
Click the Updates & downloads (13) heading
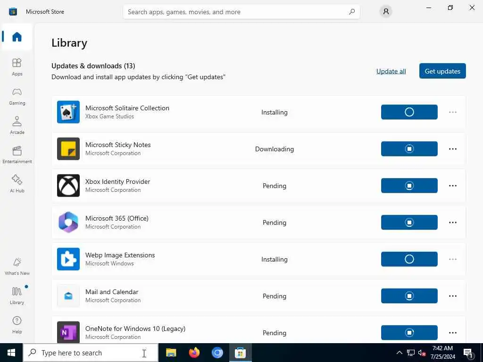pyautogui.click(x=93, y=66)
